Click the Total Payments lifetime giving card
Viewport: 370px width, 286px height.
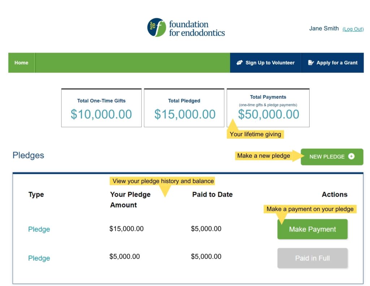click(268, 107)
